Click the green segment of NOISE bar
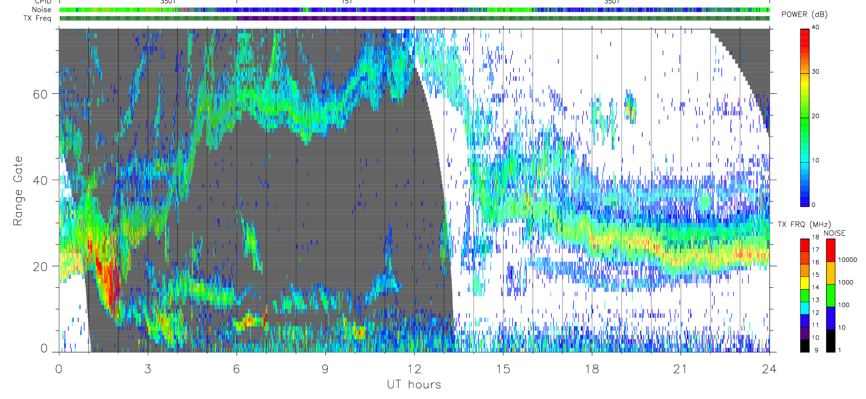Screen dimensions: 866x399 [831, 296]
